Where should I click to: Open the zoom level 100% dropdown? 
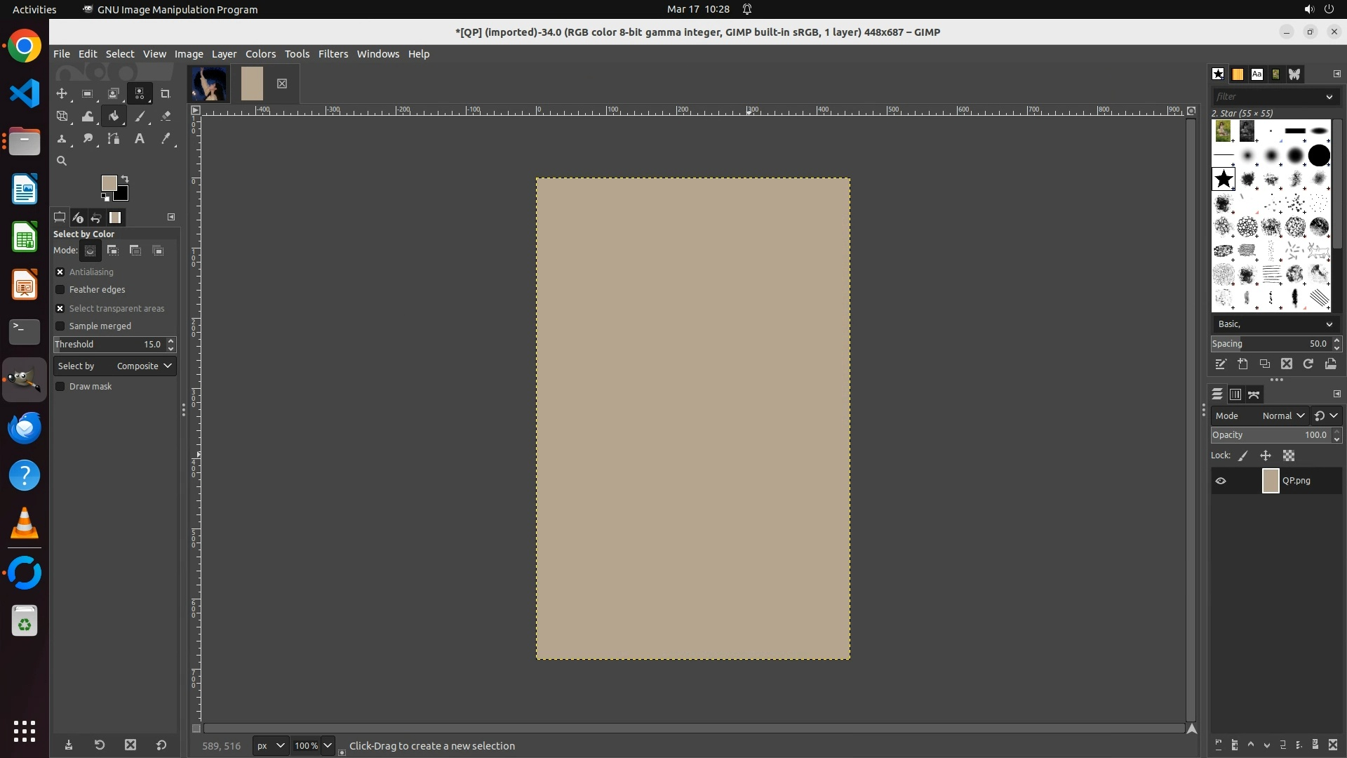click(327, 745)
